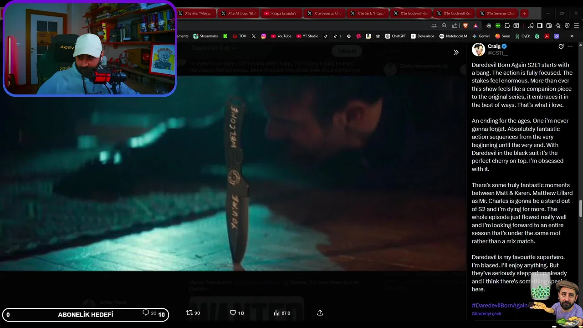This screenshot has height=328, width=583.
Task: Click the share upload icon under the media
Action: tap(320, 313)
